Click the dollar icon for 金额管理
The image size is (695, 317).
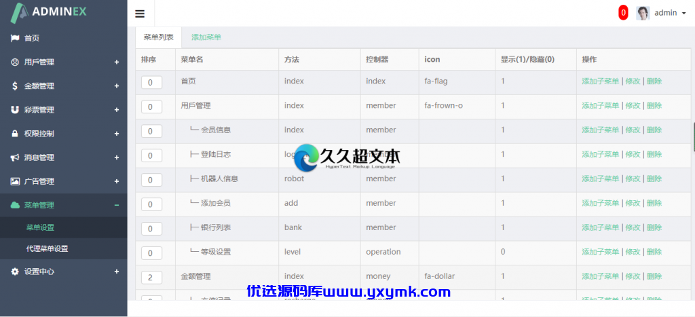click(15, 86)
